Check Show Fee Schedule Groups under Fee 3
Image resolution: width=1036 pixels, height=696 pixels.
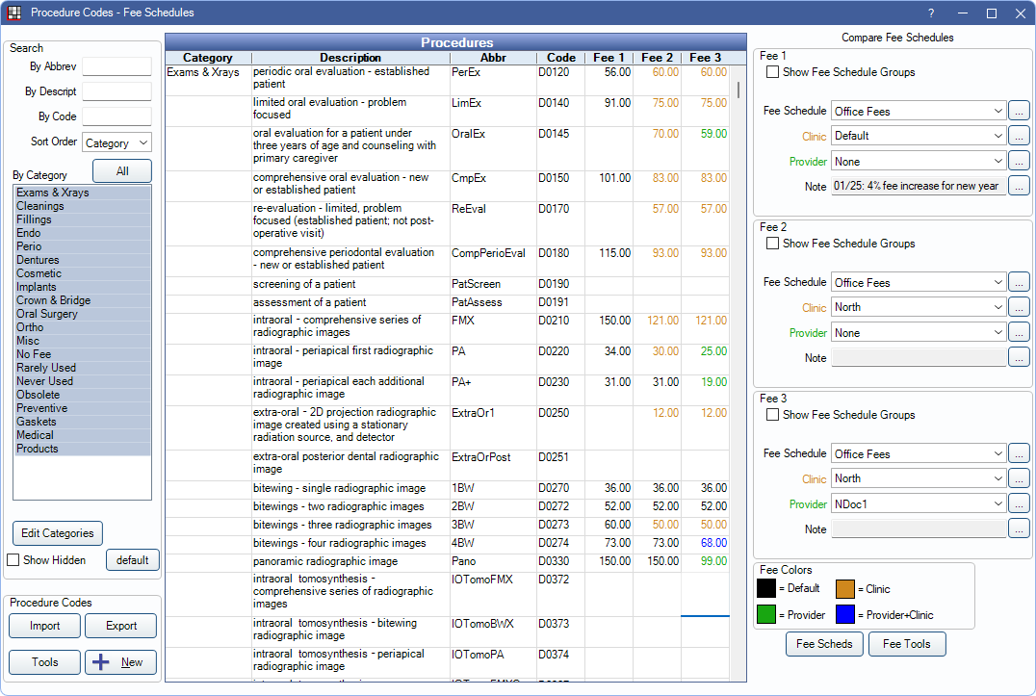[771, 415]
